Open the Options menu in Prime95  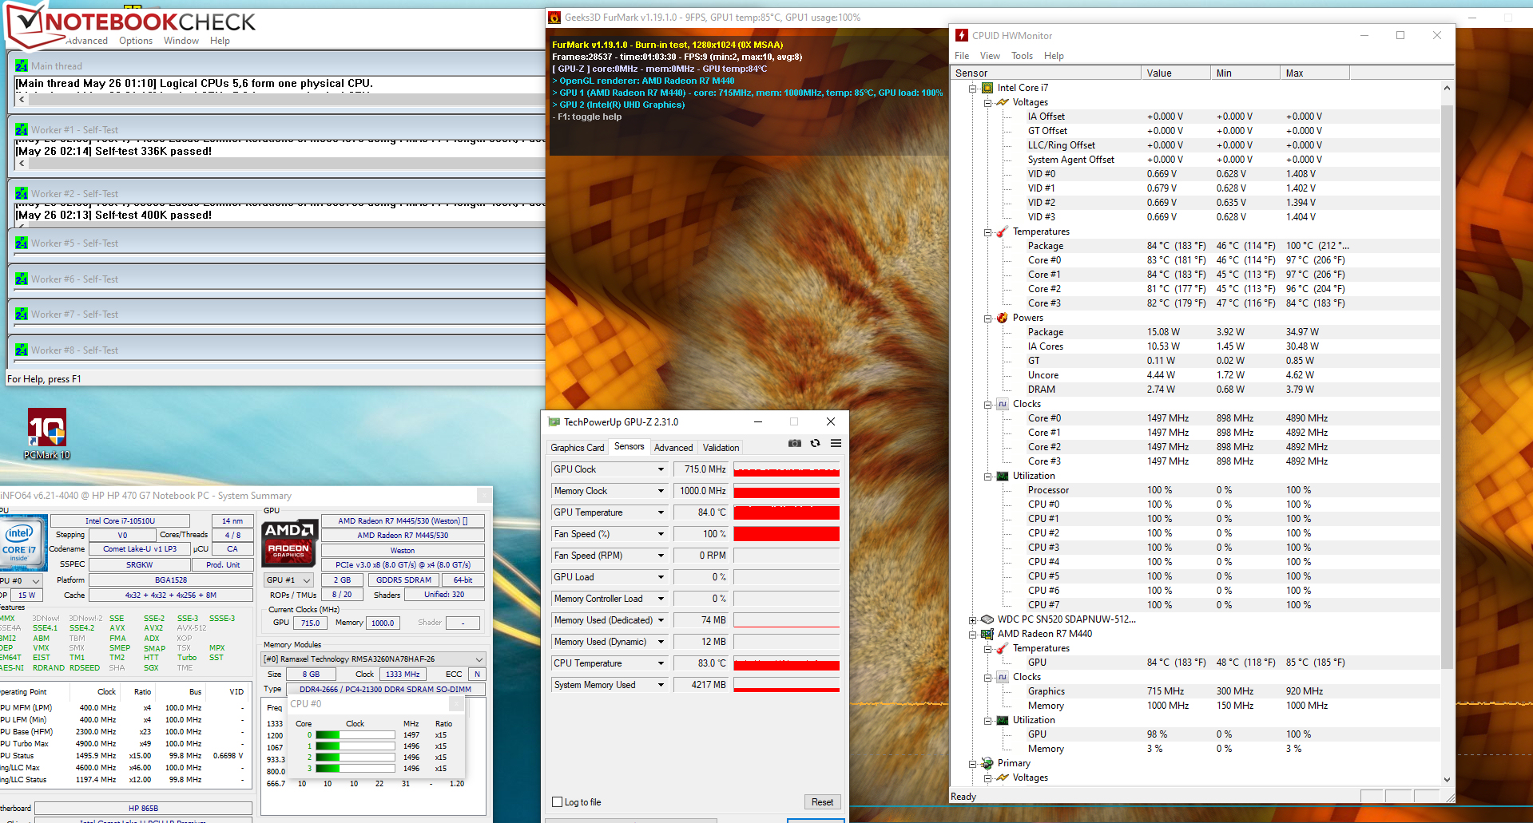point(136,41)
